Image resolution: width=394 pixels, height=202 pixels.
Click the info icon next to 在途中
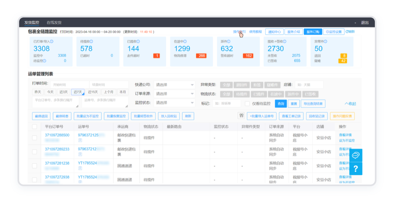coord(185,42)
